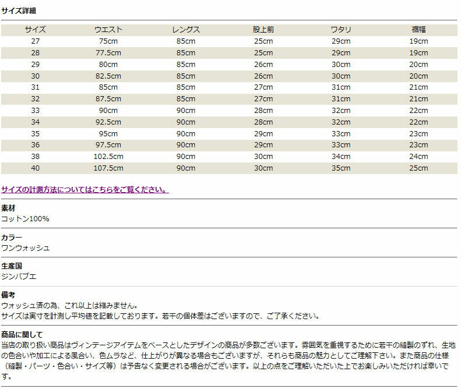The height and width of the screenshot is (389, 461).
Task: Select the 107.5cm waist value
Action: click(108, 168)
